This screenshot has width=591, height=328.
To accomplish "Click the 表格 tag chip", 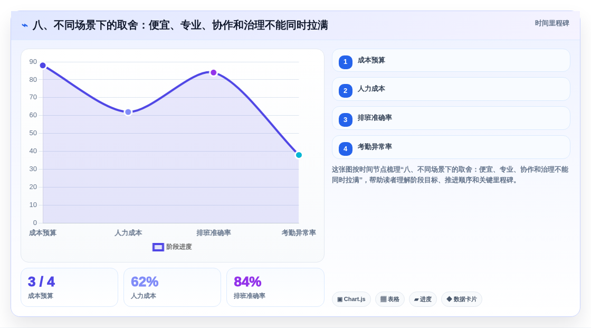I will [390, 299].
